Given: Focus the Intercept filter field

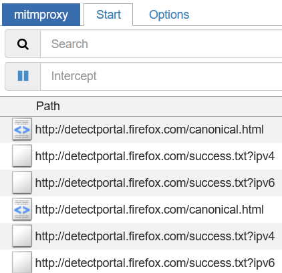Looking at the screenshot, I should pos(161,76).
